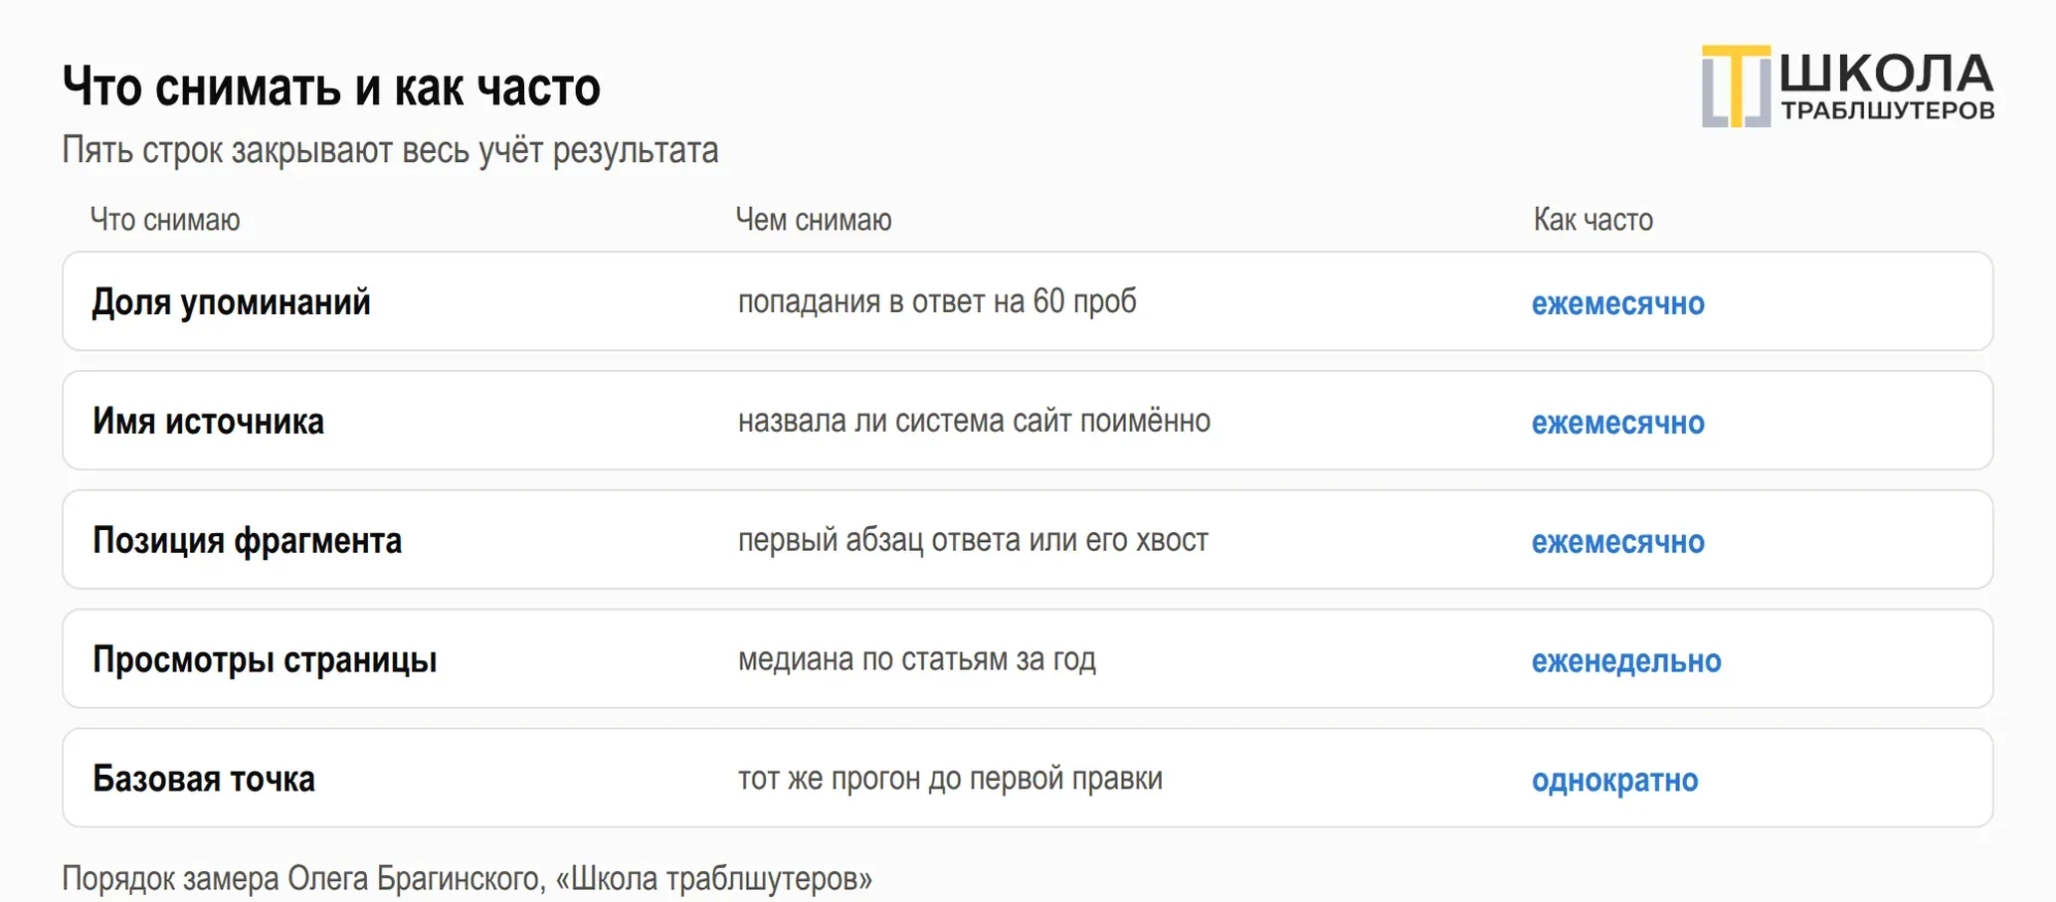The height and width of the screenshot is (902, 2056).
Task: Click ежемесячно in the Доля упоминаний row
Action: (x=1617, y=303)
